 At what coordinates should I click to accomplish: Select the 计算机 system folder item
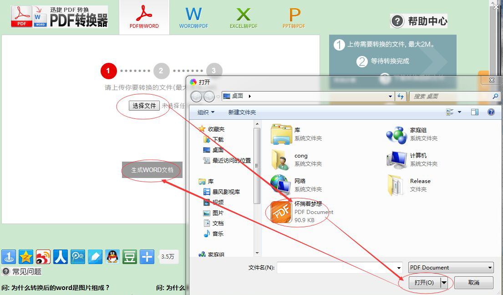[412, 160]
